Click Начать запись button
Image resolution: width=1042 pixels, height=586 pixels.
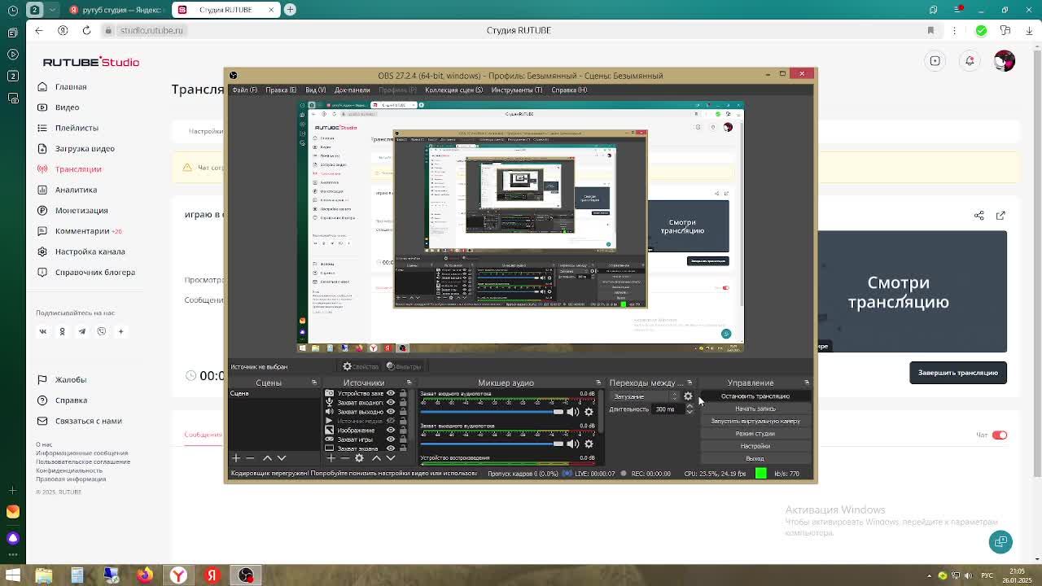[x=755, y=409]
